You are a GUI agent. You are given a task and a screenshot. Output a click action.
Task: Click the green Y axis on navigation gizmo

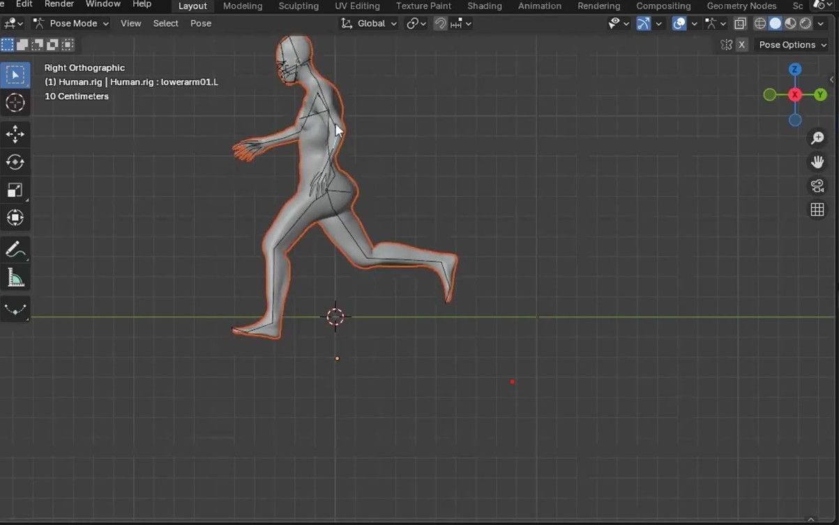[820, 95]
